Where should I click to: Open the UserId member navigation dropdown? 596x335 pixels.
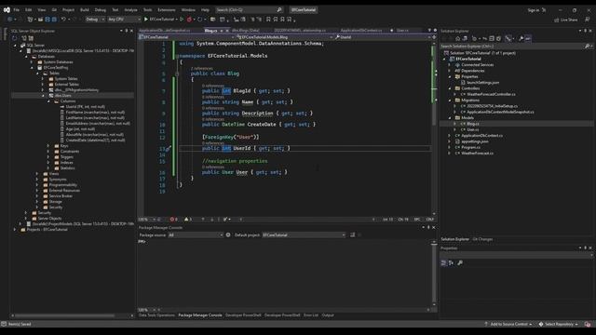click(383, 37)
